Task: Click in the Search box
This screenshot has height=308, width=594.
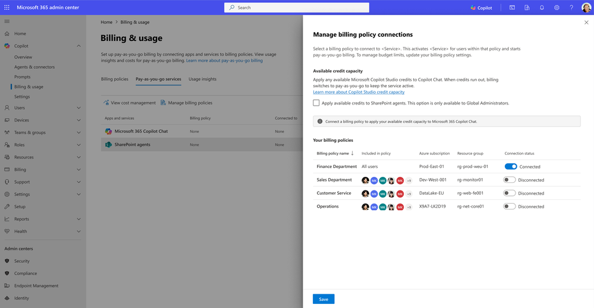Action: click(x=297, y=8)
